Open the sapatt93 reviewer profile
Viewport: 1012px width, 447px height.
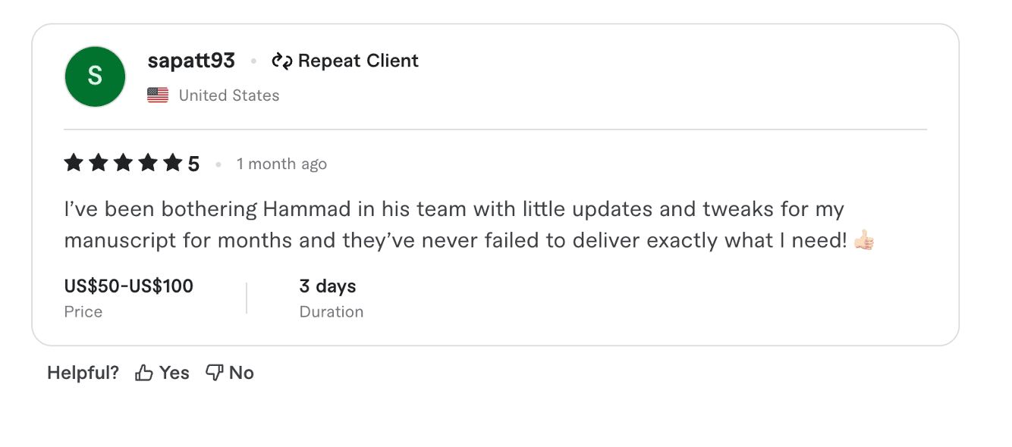tap(191, 61)
